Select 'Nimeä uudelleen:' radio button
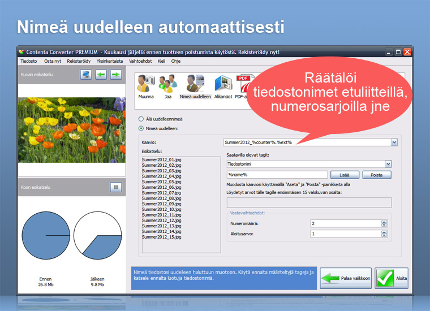 pyautogui.click(x=141, y=128)
